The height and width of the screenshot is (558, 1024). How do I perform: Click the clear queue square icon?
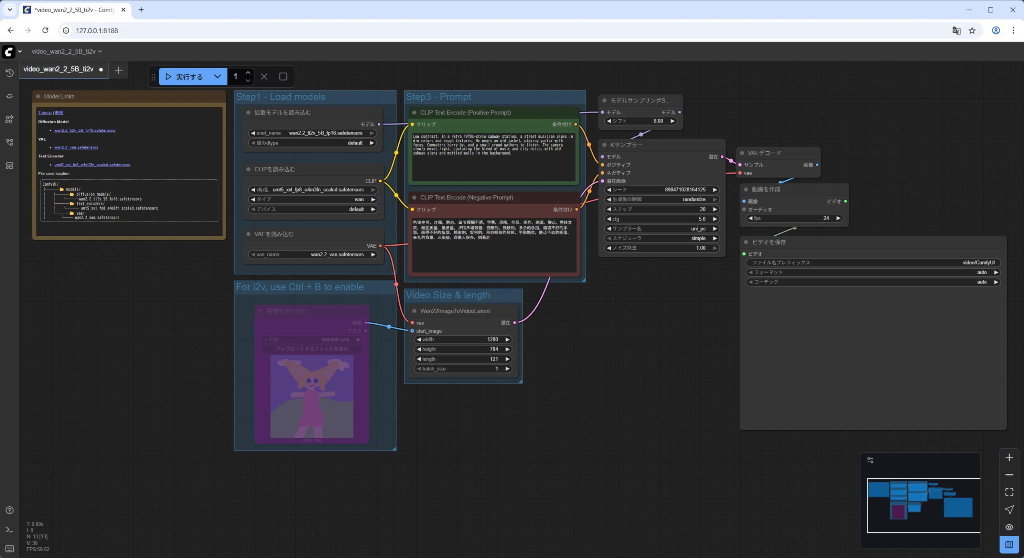283,76
